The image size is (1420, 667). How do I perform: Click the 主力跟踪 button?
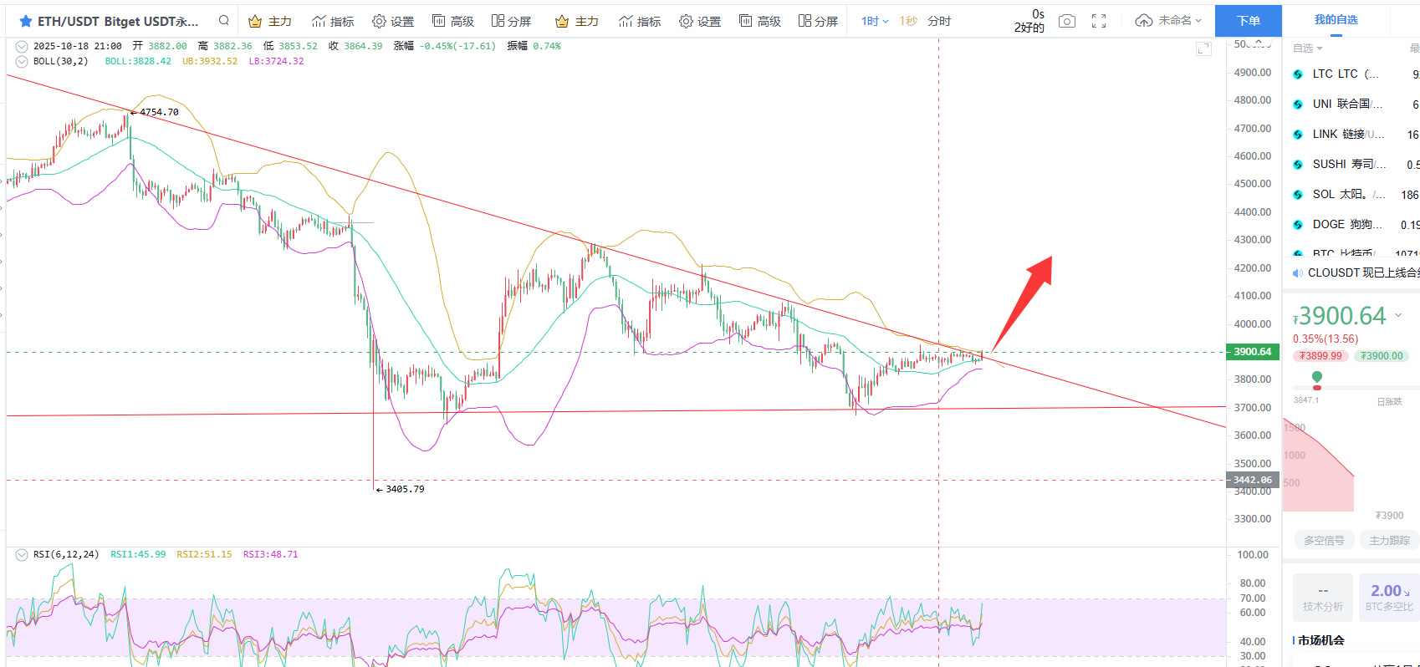coord(1389,541)
